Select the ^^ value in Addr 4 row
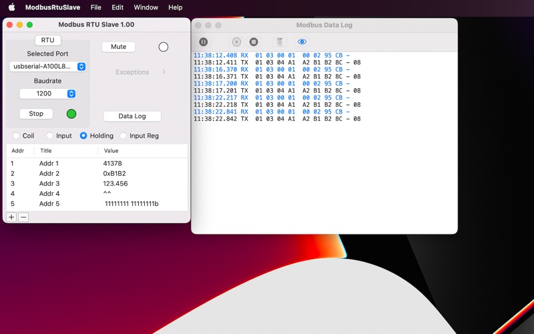The image size is (534, 334). 107,194
